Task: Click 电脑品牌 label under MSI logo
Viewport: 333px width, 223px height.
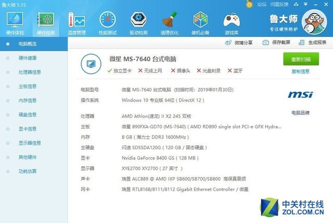Action: pos(301,113)
